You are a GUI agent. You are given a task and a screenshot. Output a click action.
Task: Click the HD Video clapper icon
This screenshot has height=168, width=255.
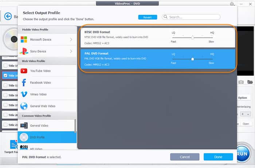click(24, 147)
